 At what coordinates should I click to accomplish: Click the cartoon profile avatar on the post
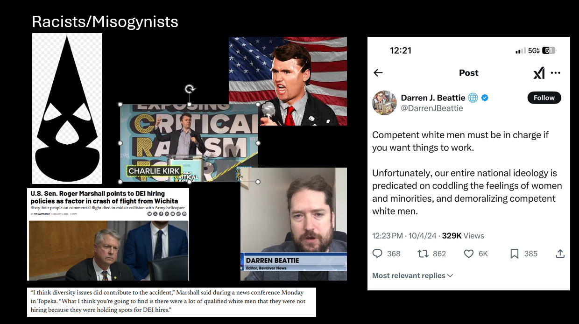(x=384, y=103)
